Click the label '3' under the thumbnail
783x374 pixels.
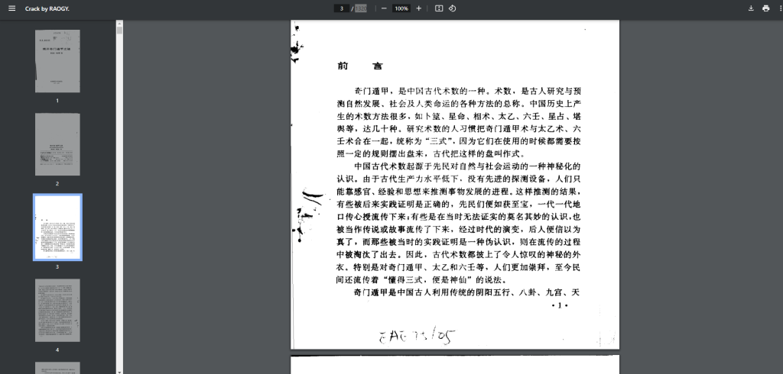click(x=57, y=267)
